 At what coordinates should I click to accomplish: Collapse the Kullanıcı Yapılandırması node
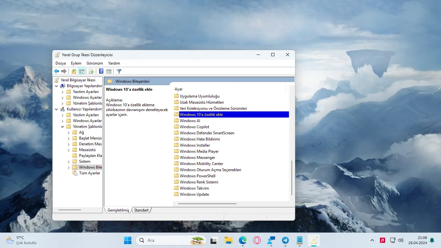click(56, 109)
